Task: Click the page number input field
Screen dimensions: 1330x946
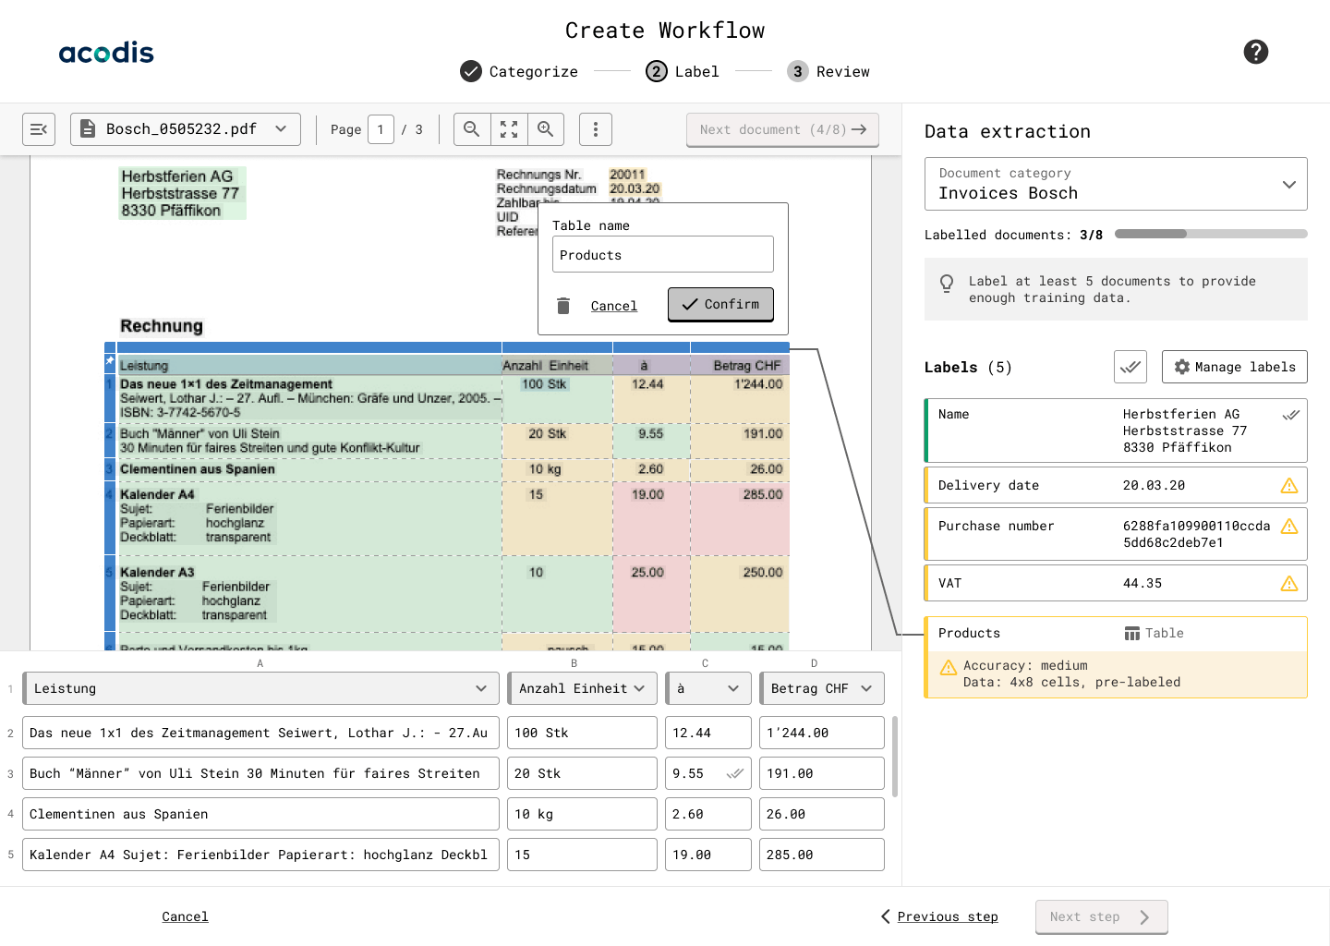Action: point(381,129)
